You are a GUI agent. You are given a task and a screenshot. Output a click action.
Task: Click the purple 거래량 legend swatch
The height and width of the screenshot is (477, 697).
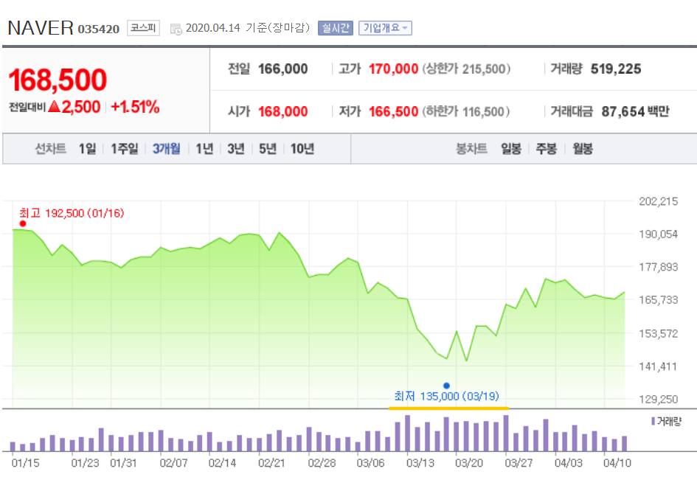pyautogui.click(x=653, y=421)
